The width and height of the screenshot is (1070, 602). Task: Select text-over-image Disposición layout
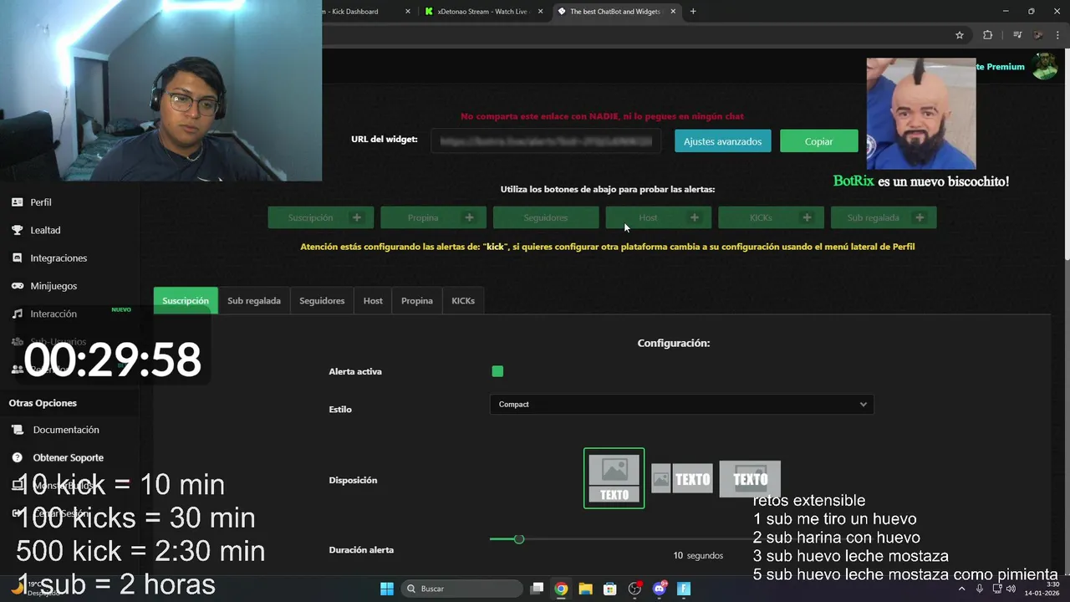coord(750,479)
